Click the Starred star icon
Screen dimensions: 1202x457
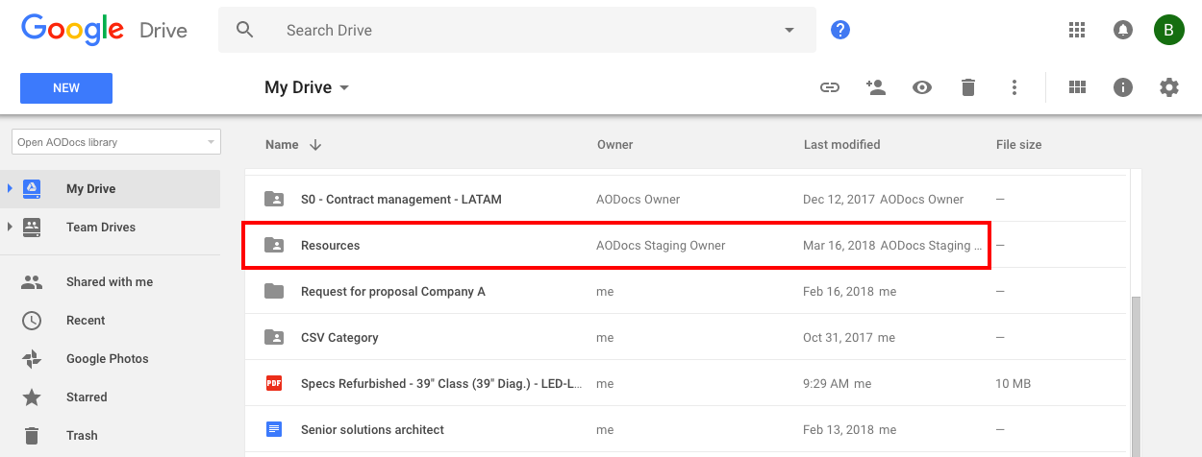(32, 397)
